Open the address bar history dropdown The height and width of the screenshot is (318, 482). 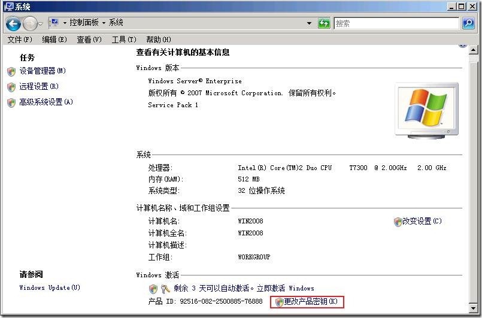[x=309, y=23]
